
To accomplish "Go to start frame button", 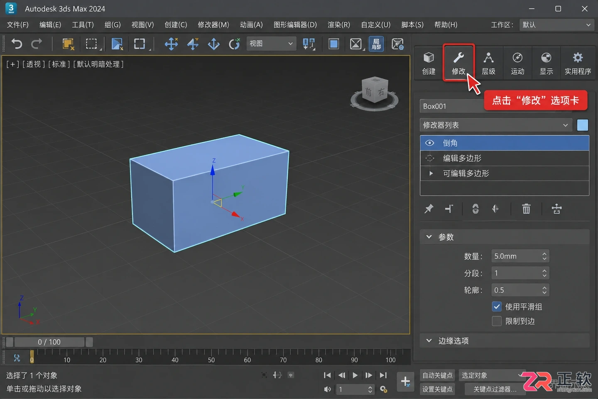I will pyautogui.click(x=328, y=375).
